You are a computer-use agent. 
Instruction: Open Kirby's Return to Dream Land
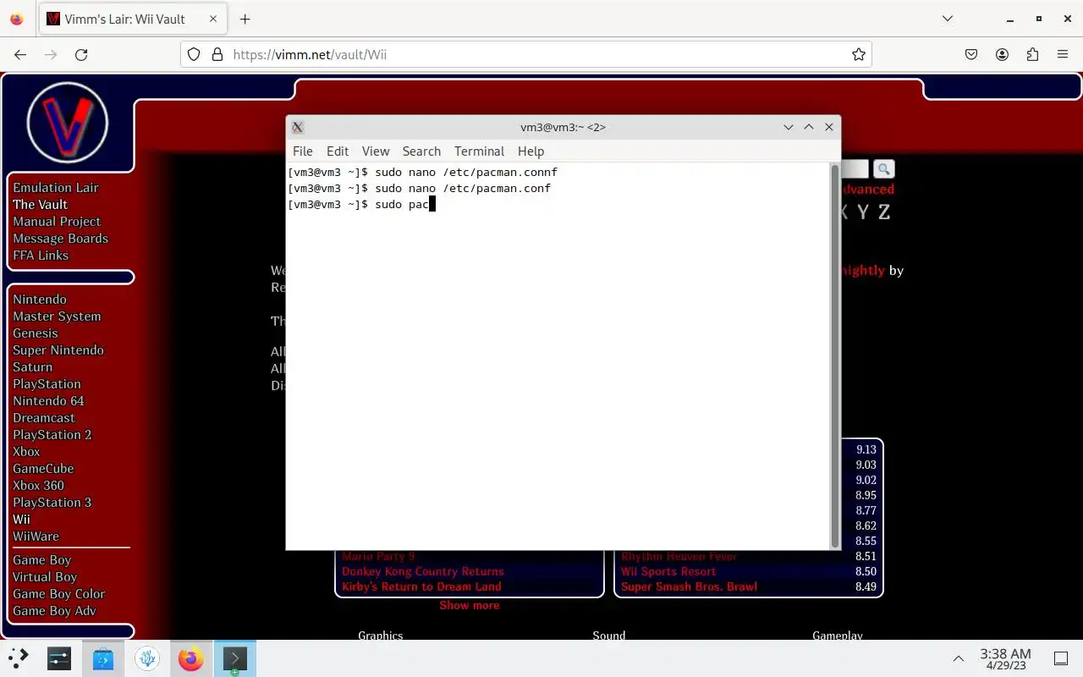(x=421, y=586)
